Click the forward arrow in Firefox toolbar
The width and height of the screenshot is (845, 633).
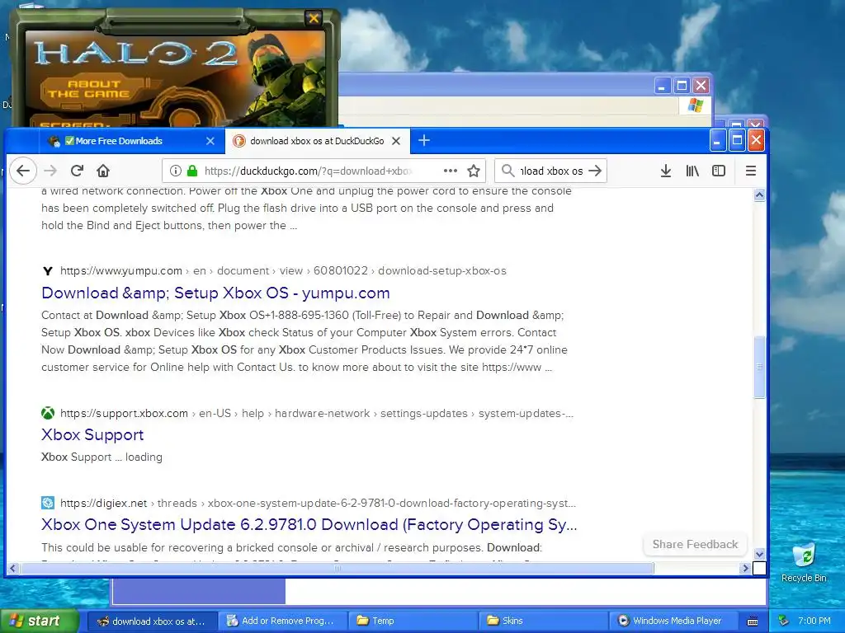tap(50, 171)
